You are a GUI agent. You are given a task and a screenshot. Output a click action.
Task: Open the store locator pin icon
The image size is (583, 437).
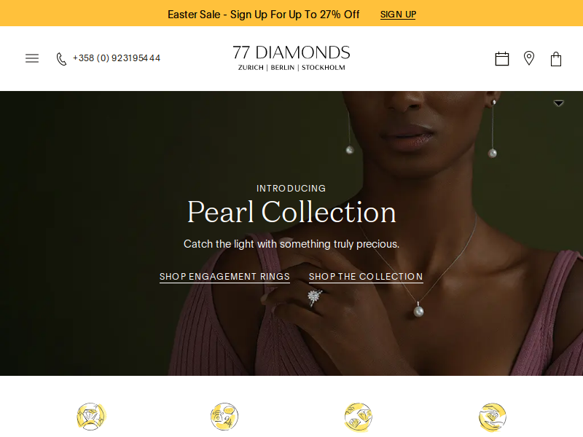(x=529, y=58)
